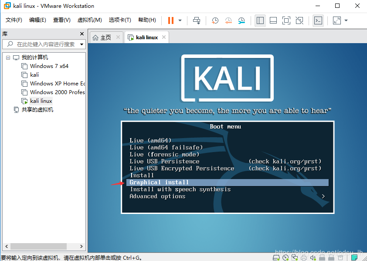Open the snapshot manager
Viewport: 367px width, 261px height.
[241, 20]
